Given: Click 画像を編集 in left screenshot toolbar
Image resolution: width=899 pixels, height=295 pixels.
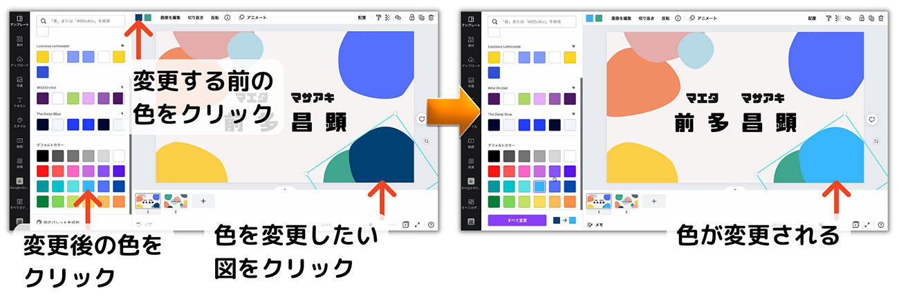Looking at the screenshot, I should tap(171, 17).
